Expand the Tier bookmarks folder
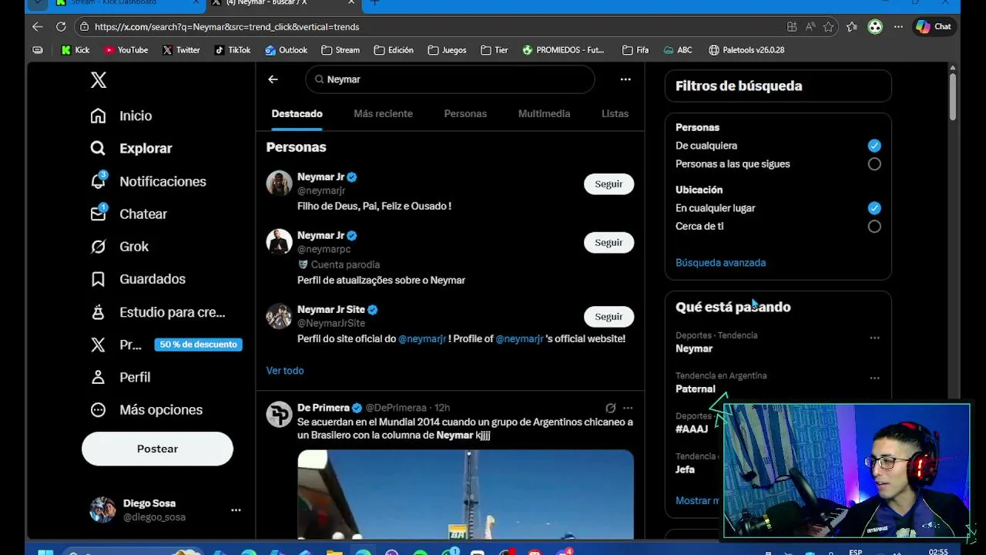The height and width of the screenshot is (555, 986). 494,50
